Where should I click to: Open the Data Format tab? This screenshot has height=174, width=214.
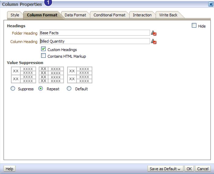click(x=75, y=15)
